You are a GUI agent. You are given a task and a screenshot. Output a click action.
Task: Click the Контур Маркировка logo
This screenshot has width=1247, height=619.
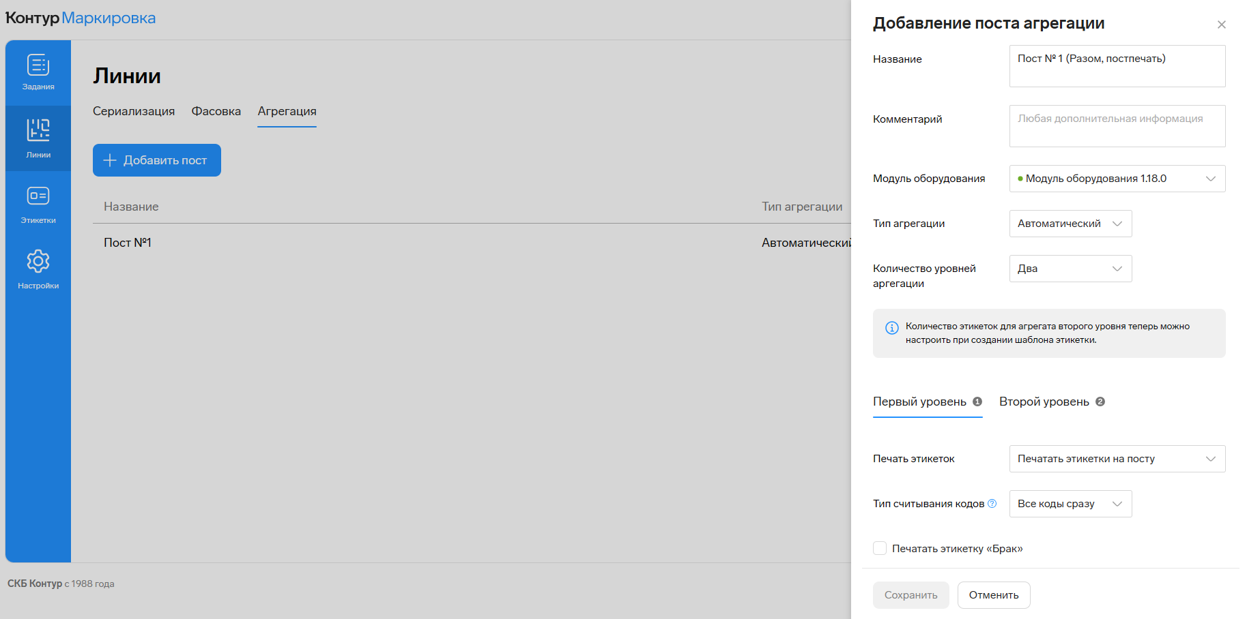pyautogui.click(x=81, y=18)
